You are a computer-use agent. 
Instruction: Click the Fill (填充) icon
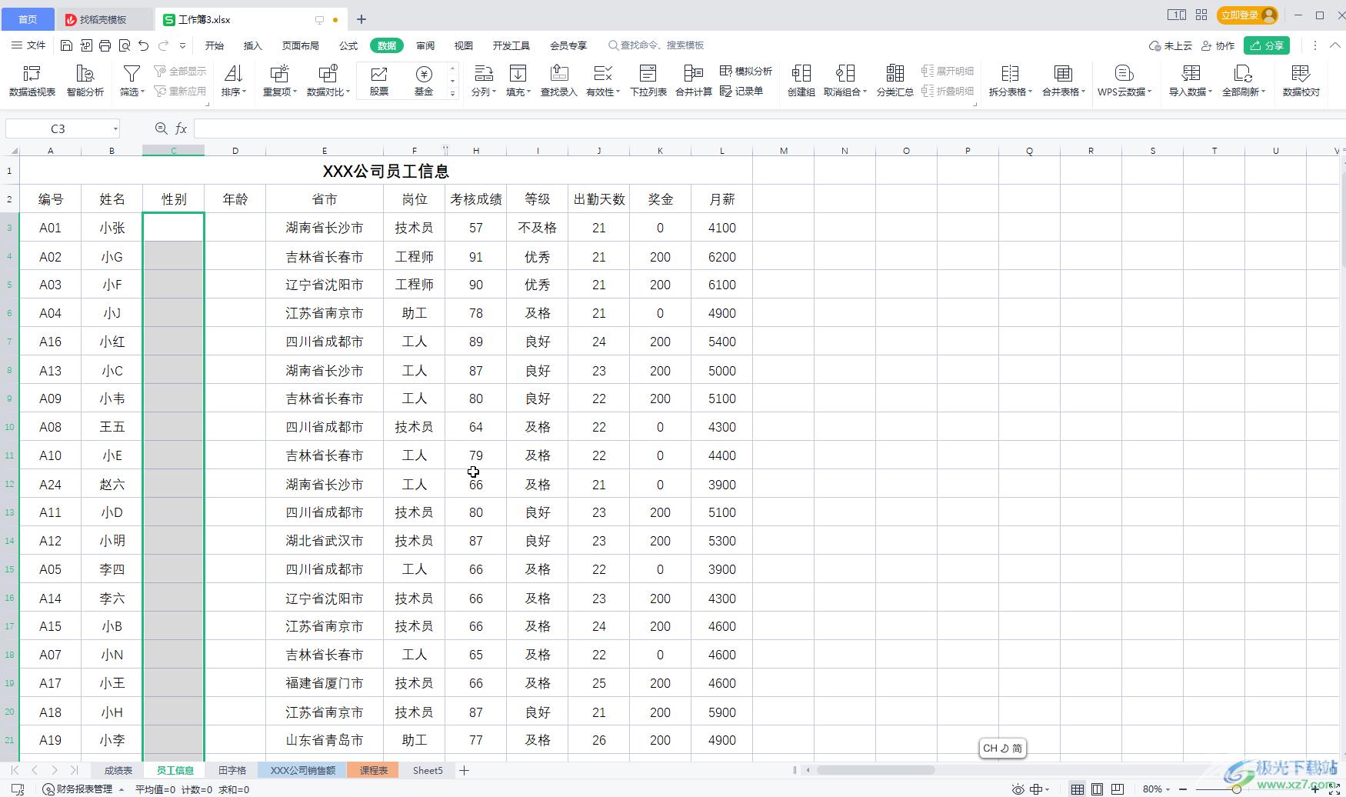coord(518,74)
